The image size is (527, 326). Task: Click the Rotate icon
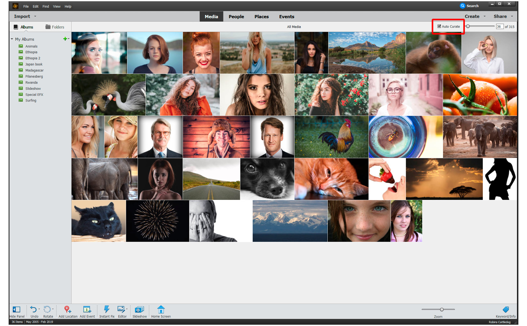tap(47, 309)
